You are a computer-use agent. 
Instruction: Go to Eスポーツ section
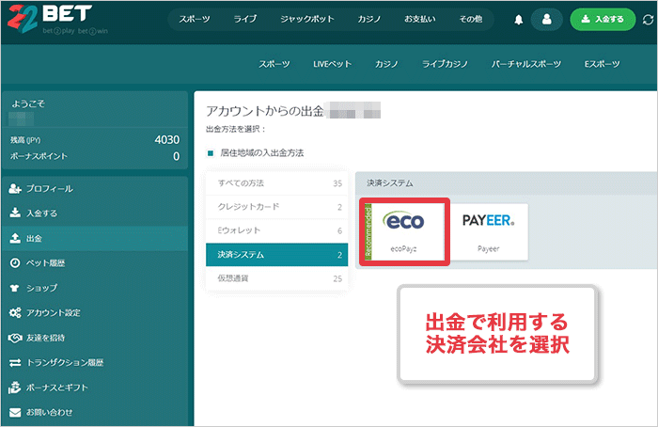(602, 64)
